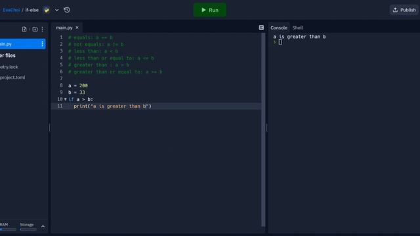Image resolution: width=420 pixels, height=236 pixels.
Task: Switch to the Shell tab
Action: (297, 28)
